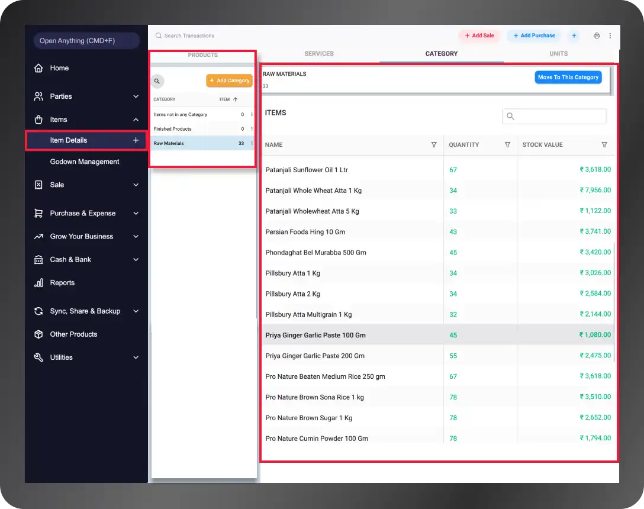Click the Home icon in sidebar
644x509 pixels.
(38, 68)
